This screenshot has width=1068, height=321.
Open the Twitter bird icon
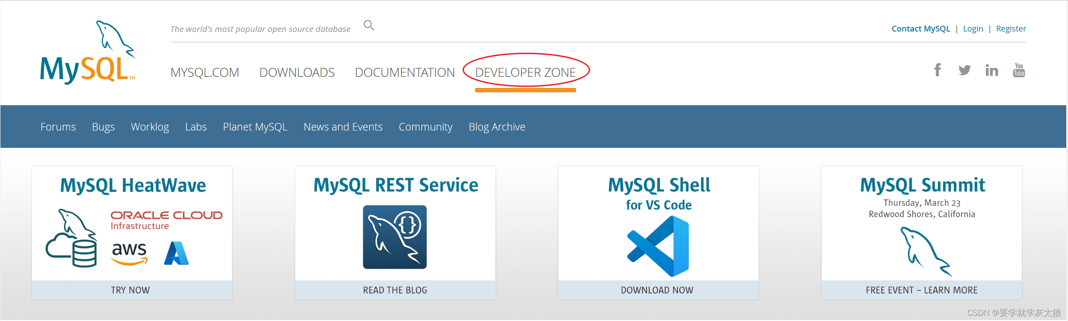965,70
